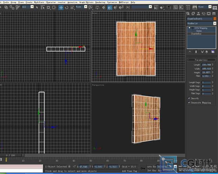Switch to the Motion command panel
This screenshot has height=174, width=218.
click(204, 13)
